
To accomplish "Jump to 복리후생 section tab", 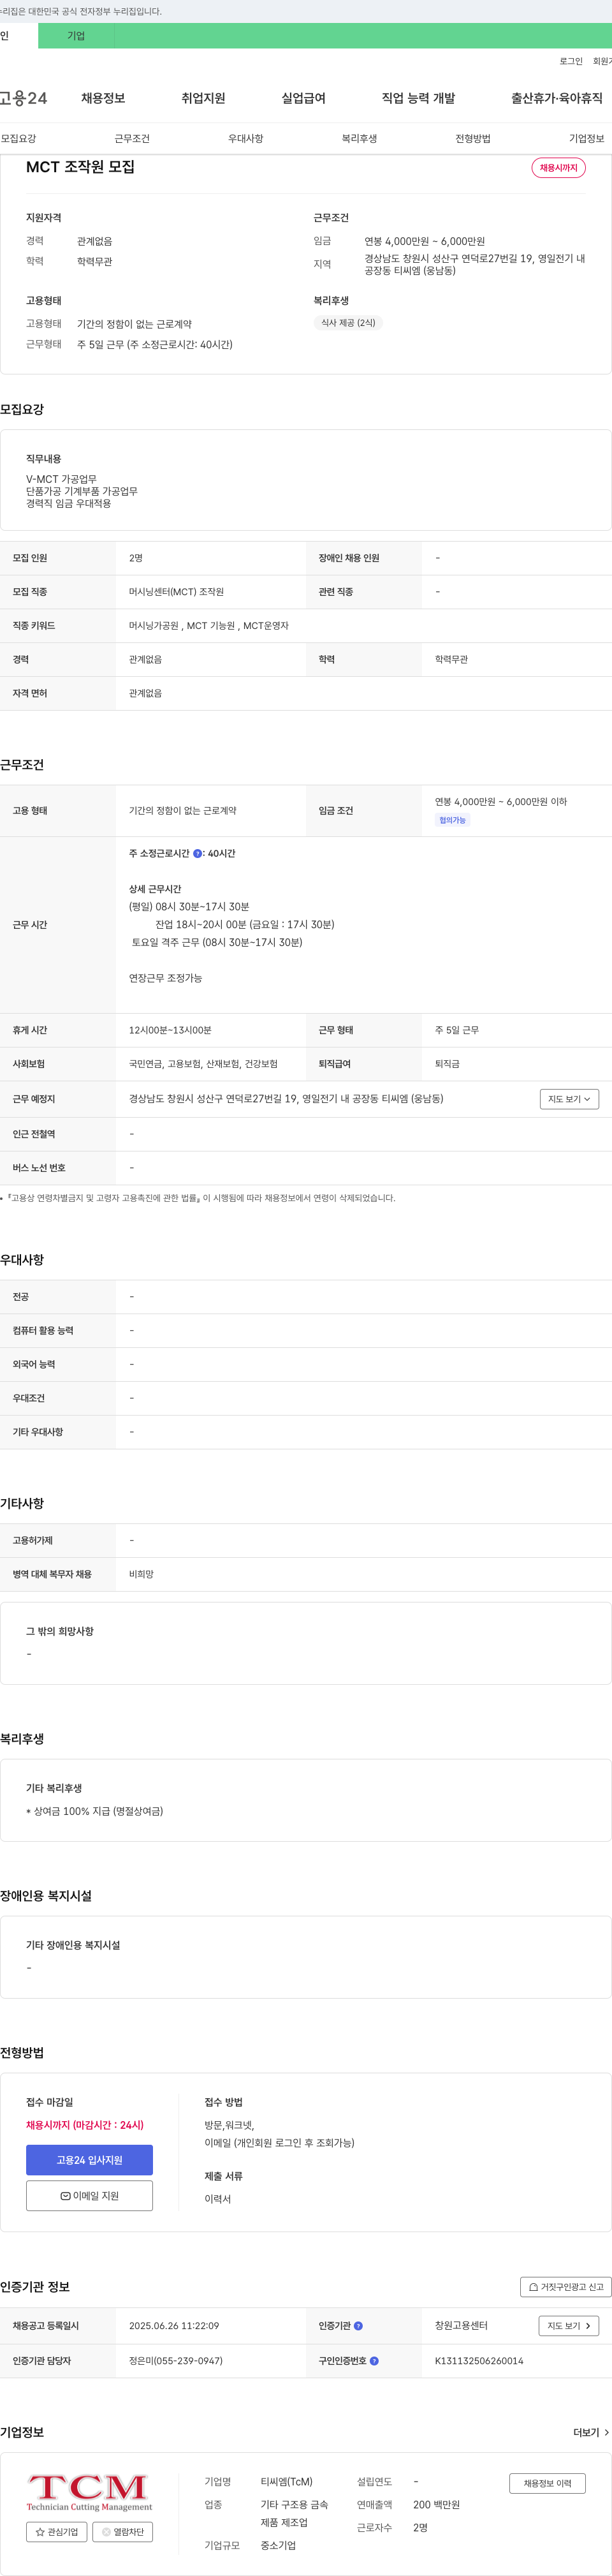I will 359,138.
